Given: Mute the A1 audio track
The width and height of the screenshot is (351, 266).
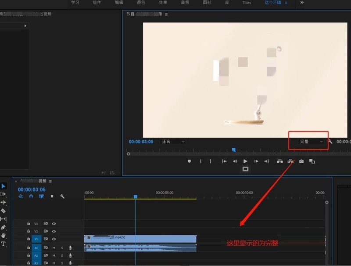Looking at the screenshot, I should click(54, 248).
